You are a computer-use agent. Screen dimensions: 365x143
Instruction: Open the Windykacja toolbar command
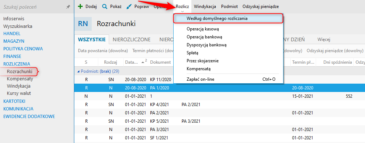pyautogui.click(x=205, y=7)
